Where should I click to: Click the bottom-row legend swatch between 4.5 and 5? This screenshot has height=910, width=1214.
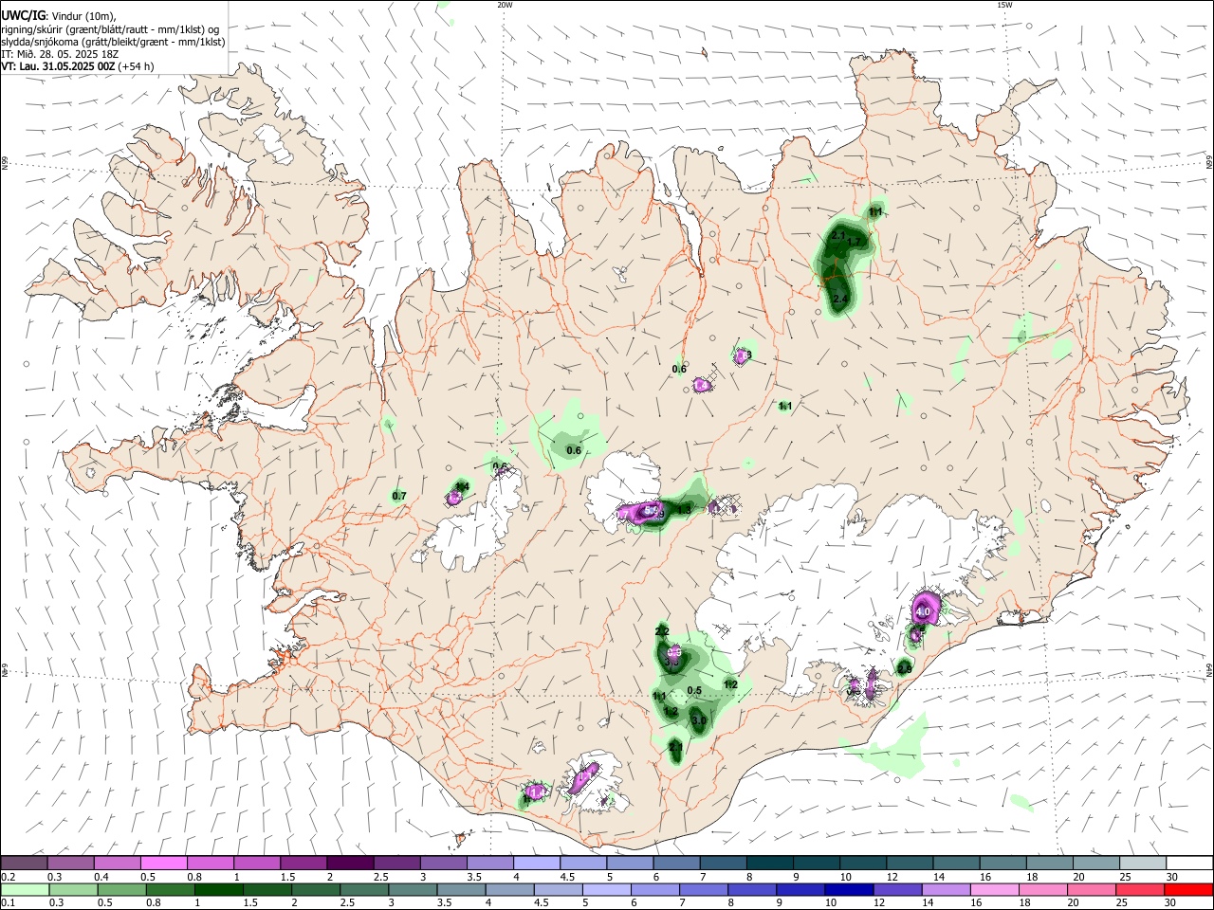(x=558, y=889)
